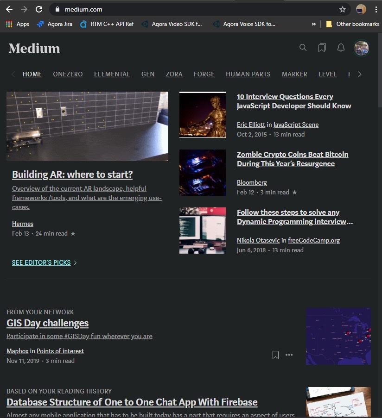Select the GEN tab

tap(148, 74)
